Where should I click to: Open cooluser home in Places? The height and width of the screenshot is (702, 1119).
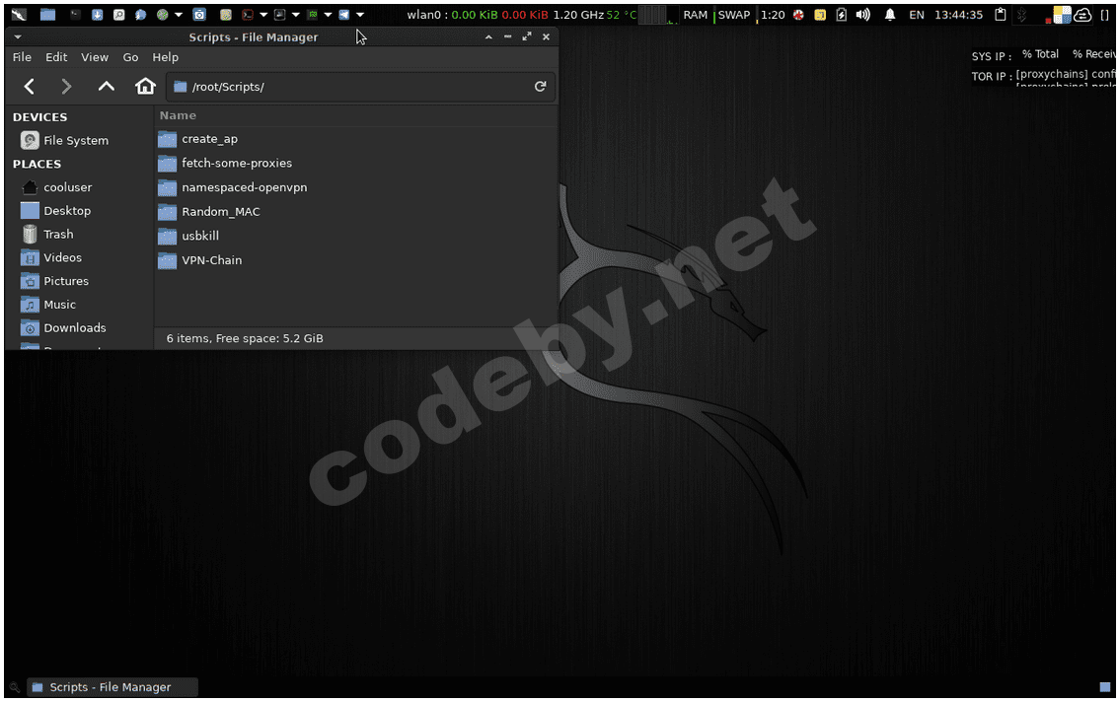tap(57, 187)
